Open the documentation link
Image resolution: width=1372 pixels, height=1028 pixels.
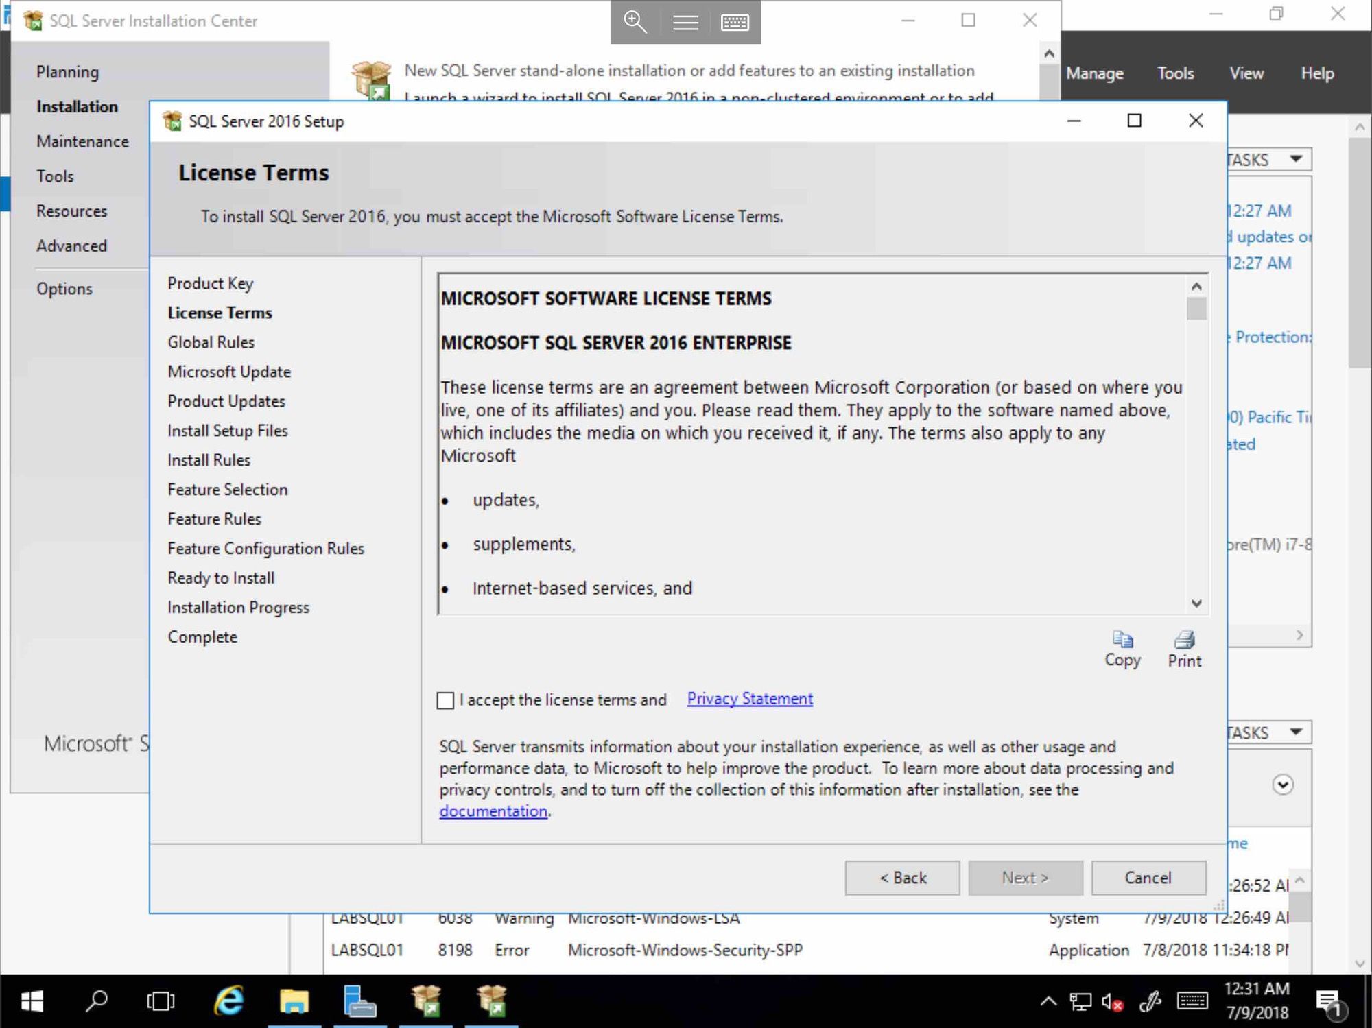pyautogui.click(x=493, y=811)
